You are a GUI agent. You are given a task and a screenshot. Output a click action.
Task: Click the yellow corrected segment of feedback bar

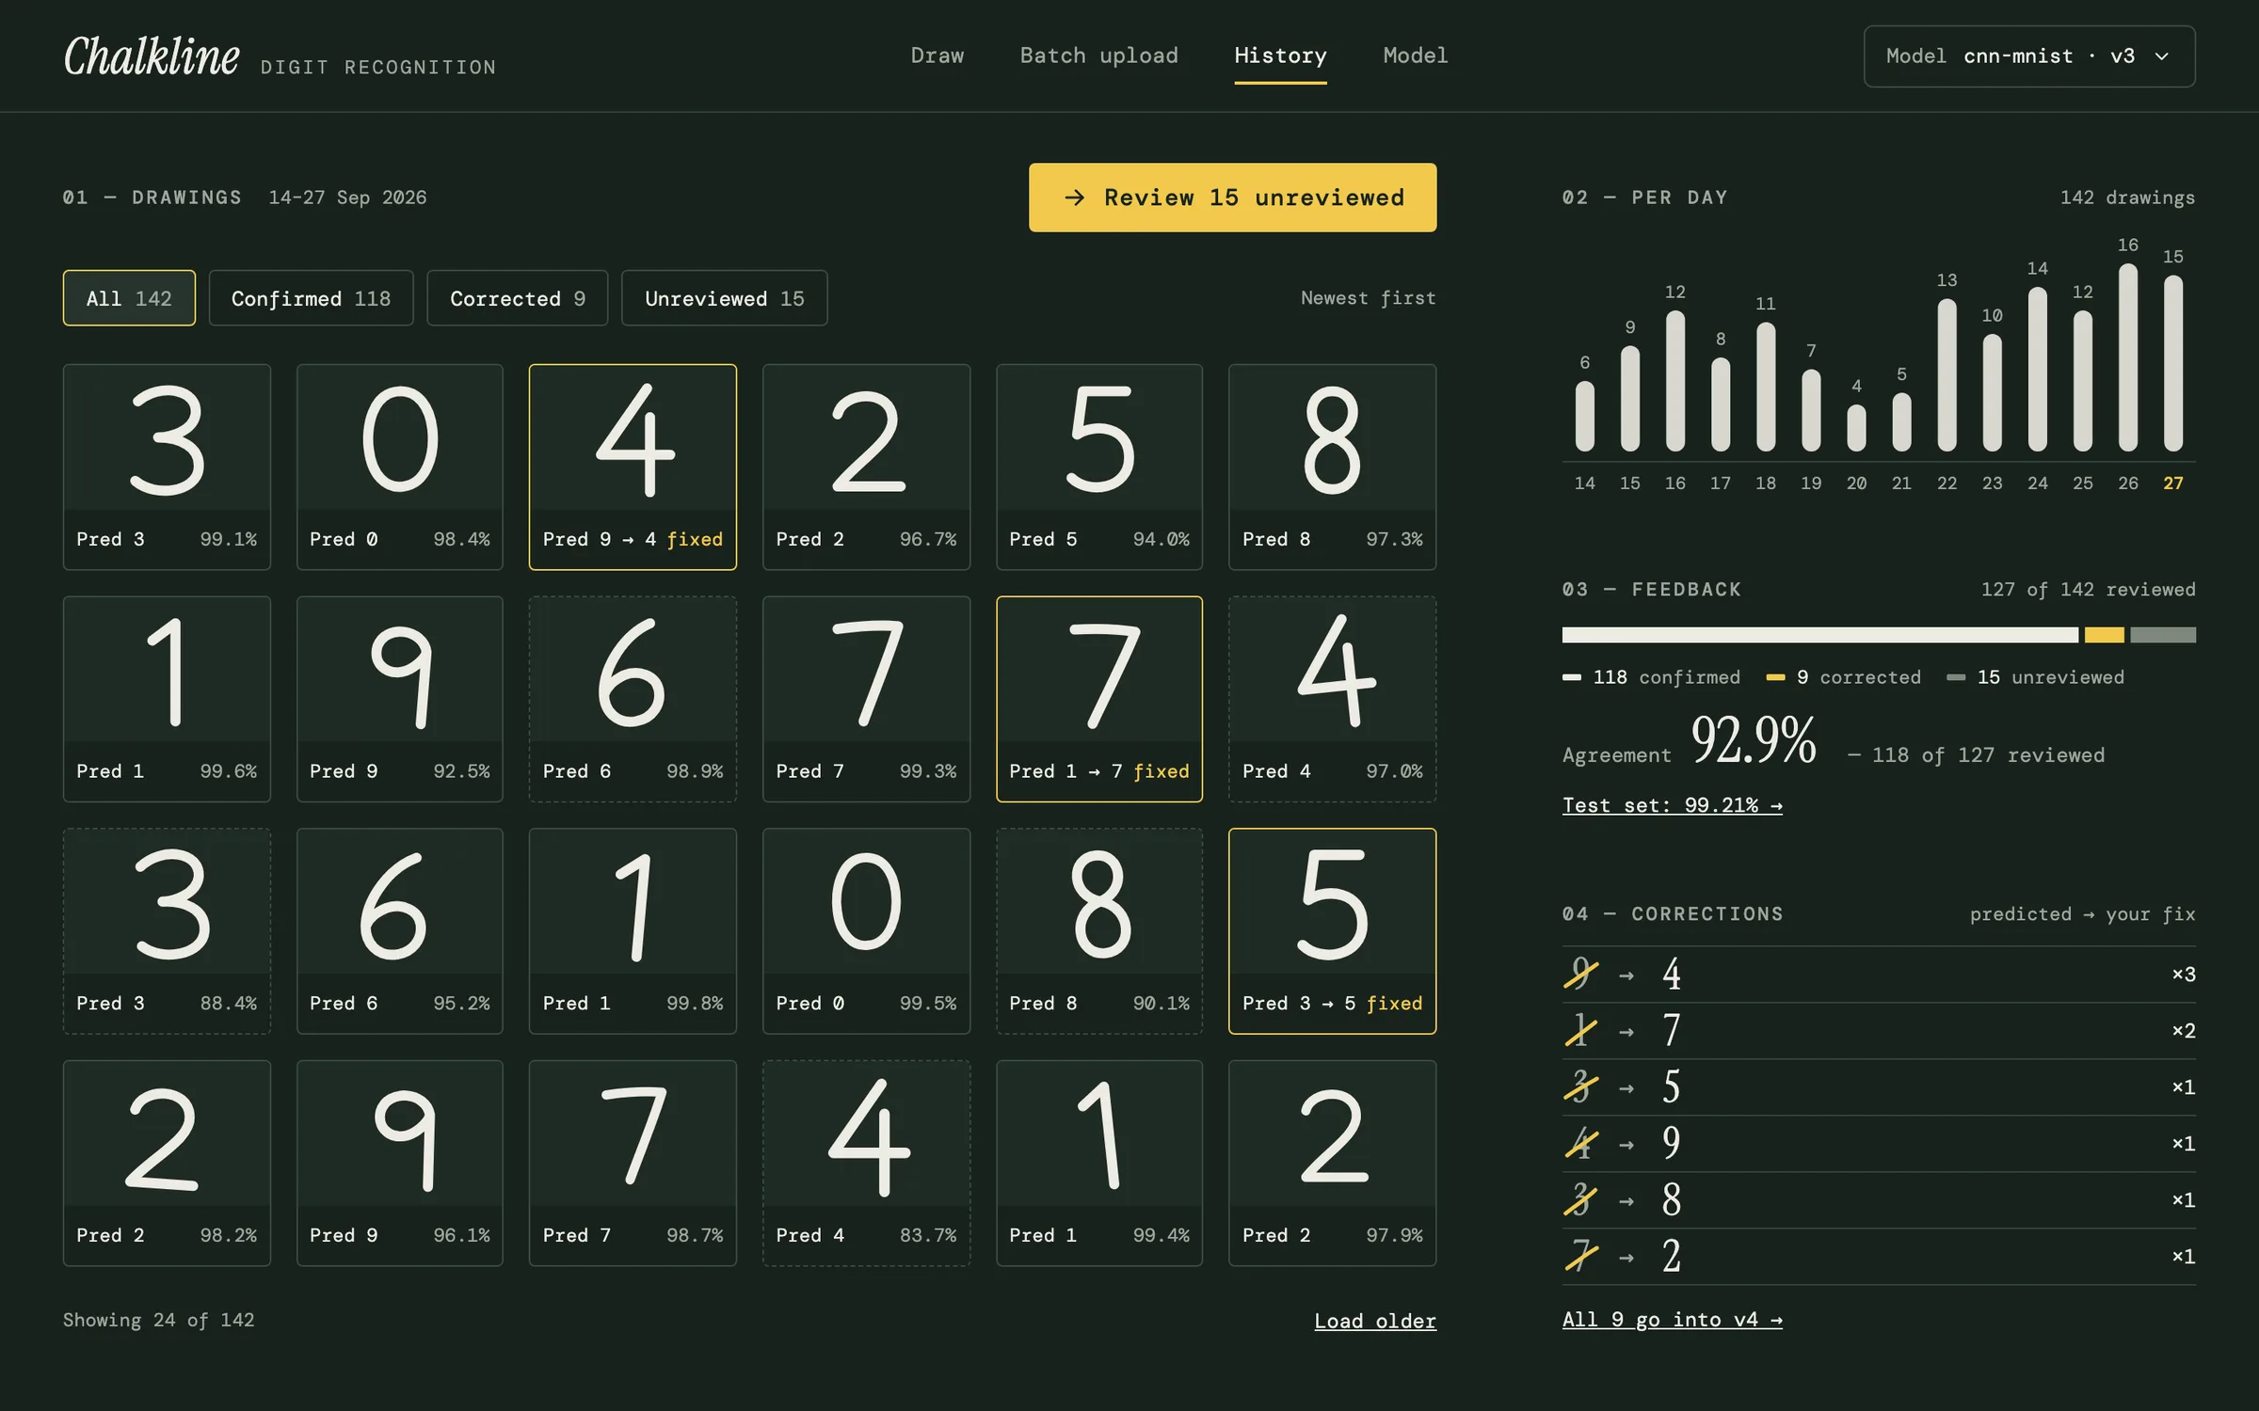(x=2104, y=635)
